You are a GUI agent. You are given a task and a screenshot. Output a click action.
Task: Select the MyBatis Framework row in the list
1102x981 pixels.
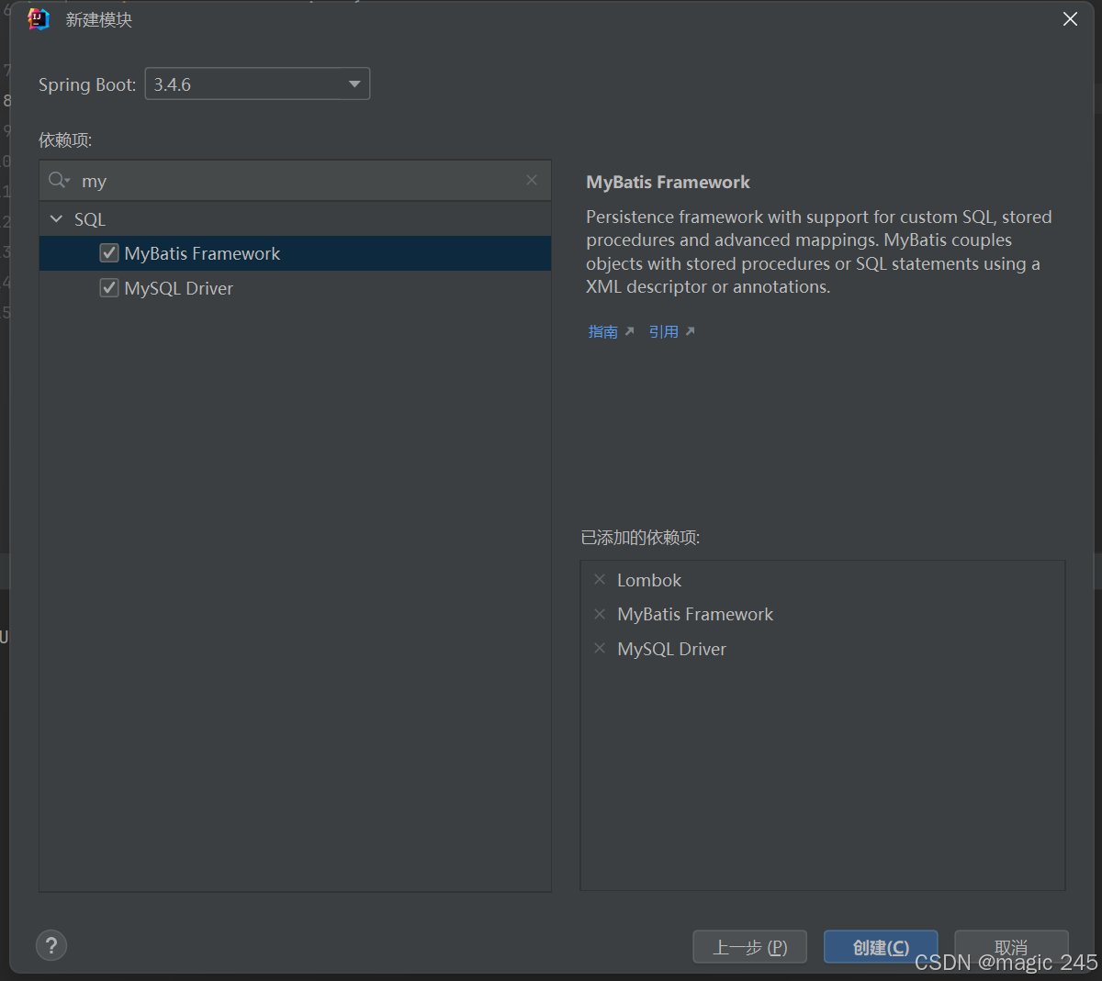[x=295, y=253]
